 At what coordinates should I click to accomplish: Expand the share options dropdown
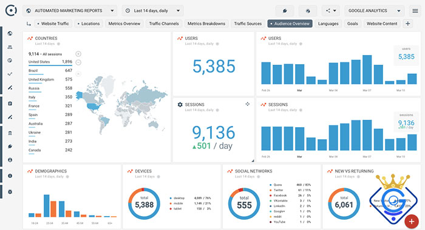click(331, 11)
